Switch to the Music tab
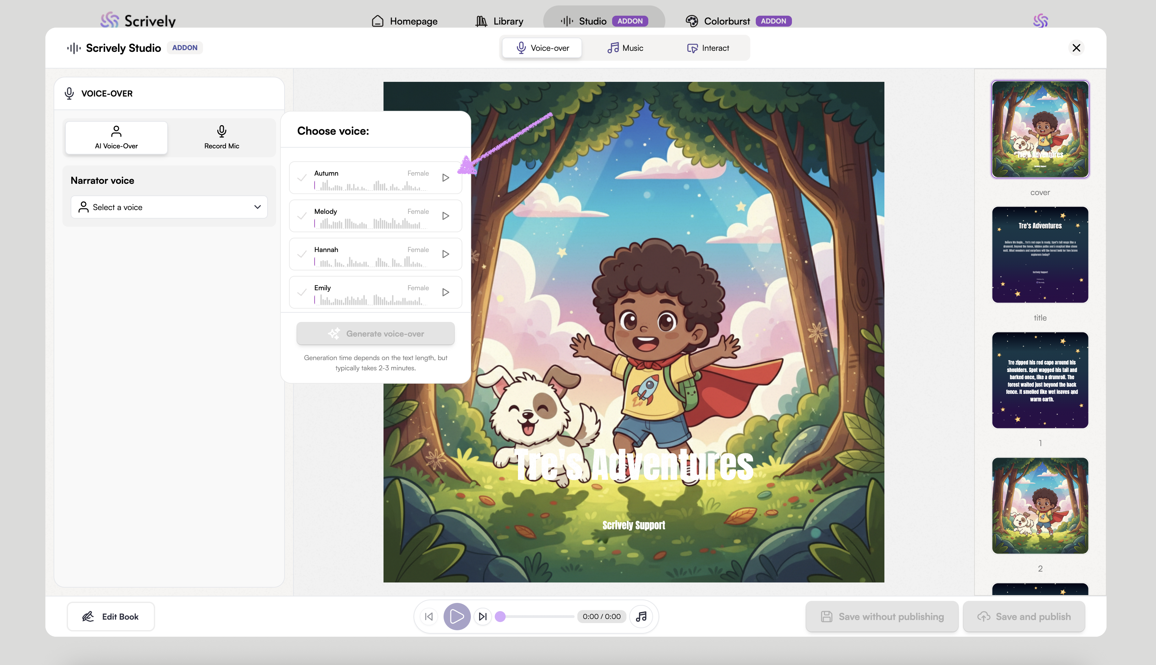 [x=625, y=48]
